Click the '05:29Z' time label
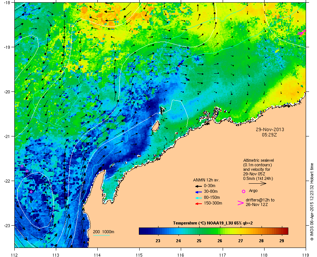The width and height of the screenshot is (317, 257). pos(269,135)
